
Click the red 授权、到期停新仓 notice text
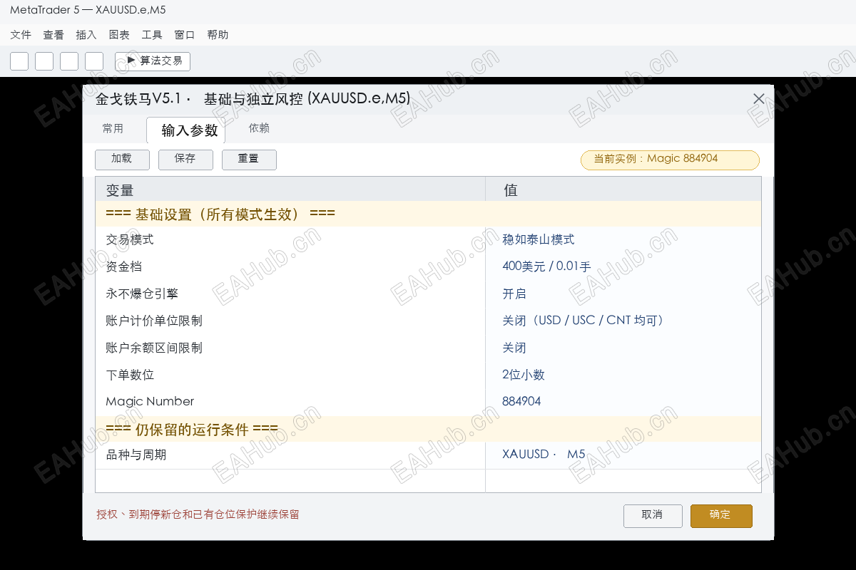198,514
